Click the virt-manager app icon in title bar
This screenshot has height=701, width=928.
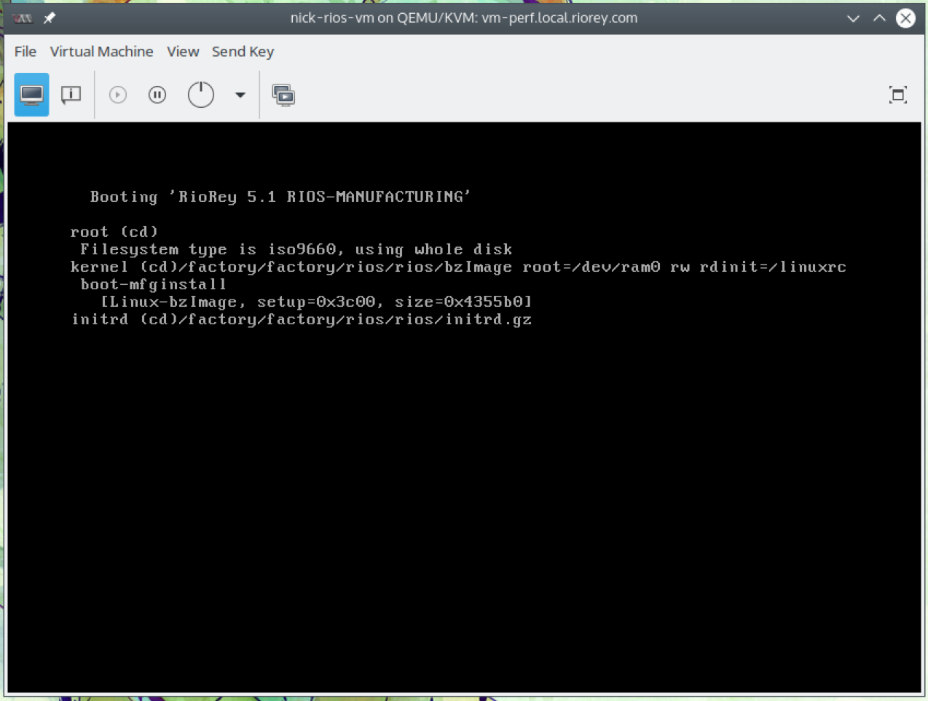[x=23, y=17]
